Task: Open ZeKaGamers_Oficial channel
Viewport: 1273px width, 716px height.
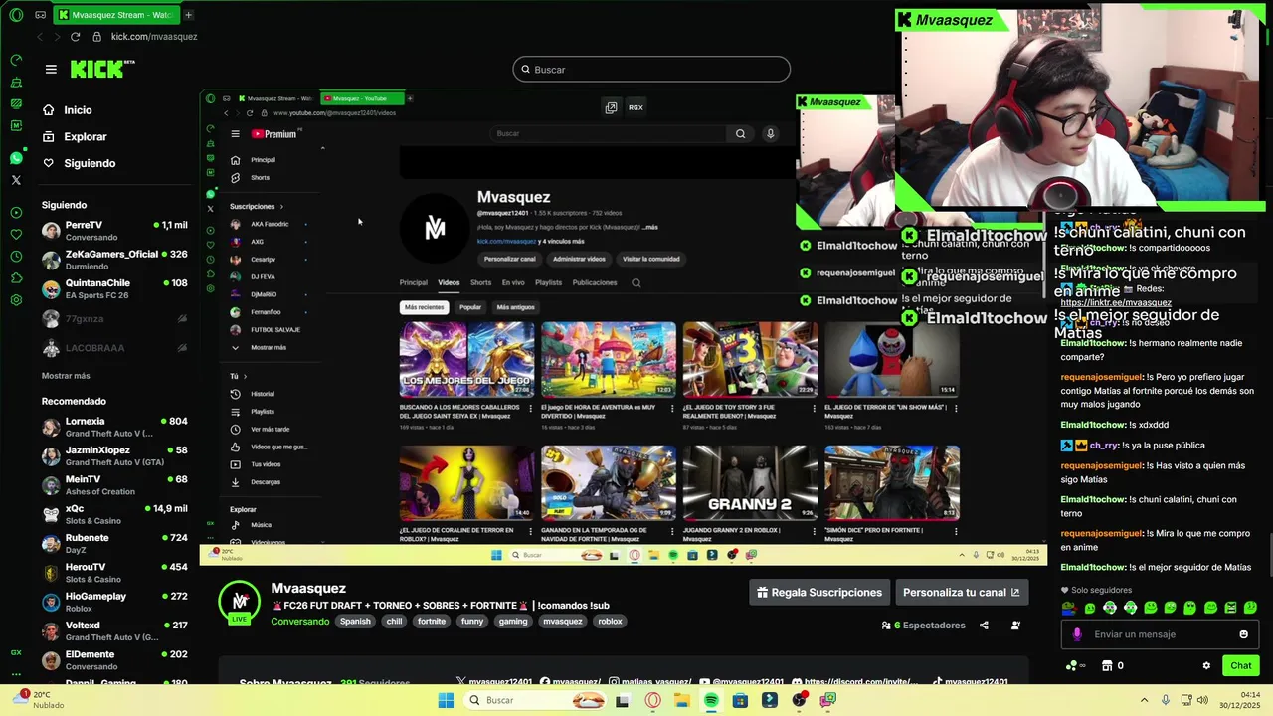Action: coord(114,260)
